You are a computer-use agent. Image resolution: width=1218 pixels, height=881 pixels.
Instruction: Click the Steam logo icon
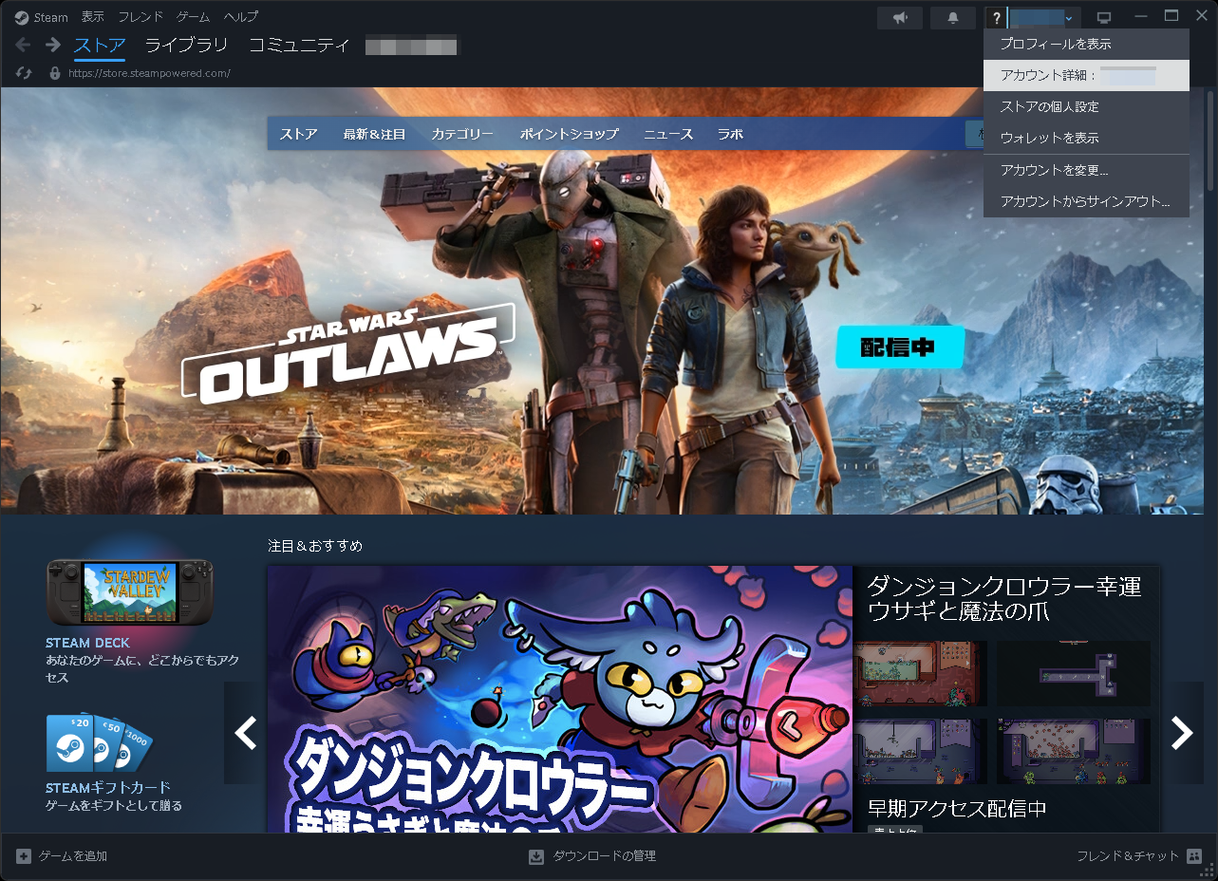21,16
